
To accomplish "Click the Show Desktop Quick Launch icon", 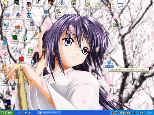I will [x=26, y=113].
